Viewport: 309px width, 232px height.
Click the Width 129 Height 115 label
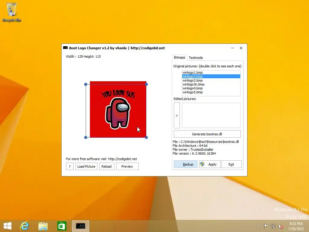coord(83,56)
